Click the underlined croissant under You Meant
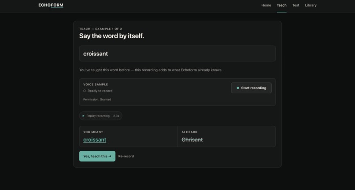 tap(95, 140)
